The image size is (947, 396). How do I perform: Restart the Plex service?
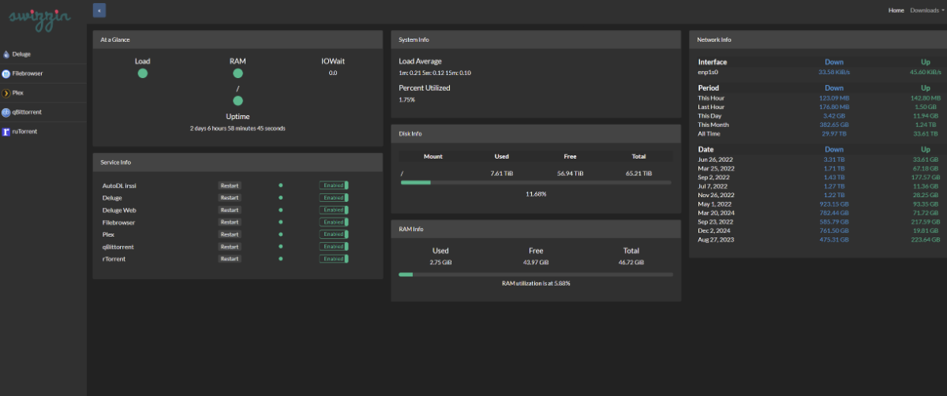point(230,234)
